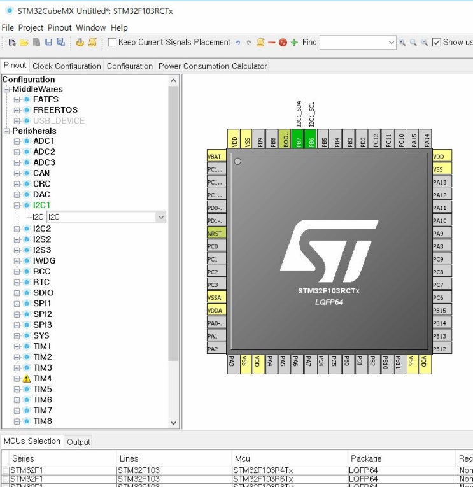Screen dimensions: 473x487
Task: Switch to Power Consumption Calculator tab
Action: click(x=213, y=66)
